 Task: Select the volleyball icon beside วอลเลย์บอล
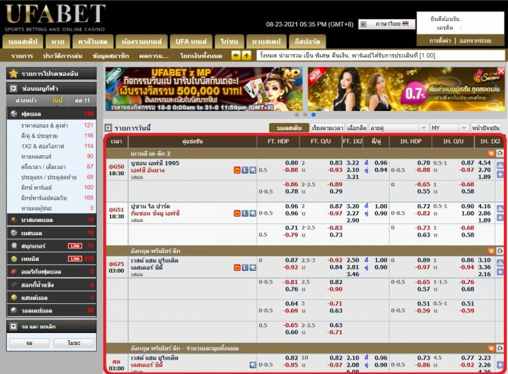tap(14, 311)
